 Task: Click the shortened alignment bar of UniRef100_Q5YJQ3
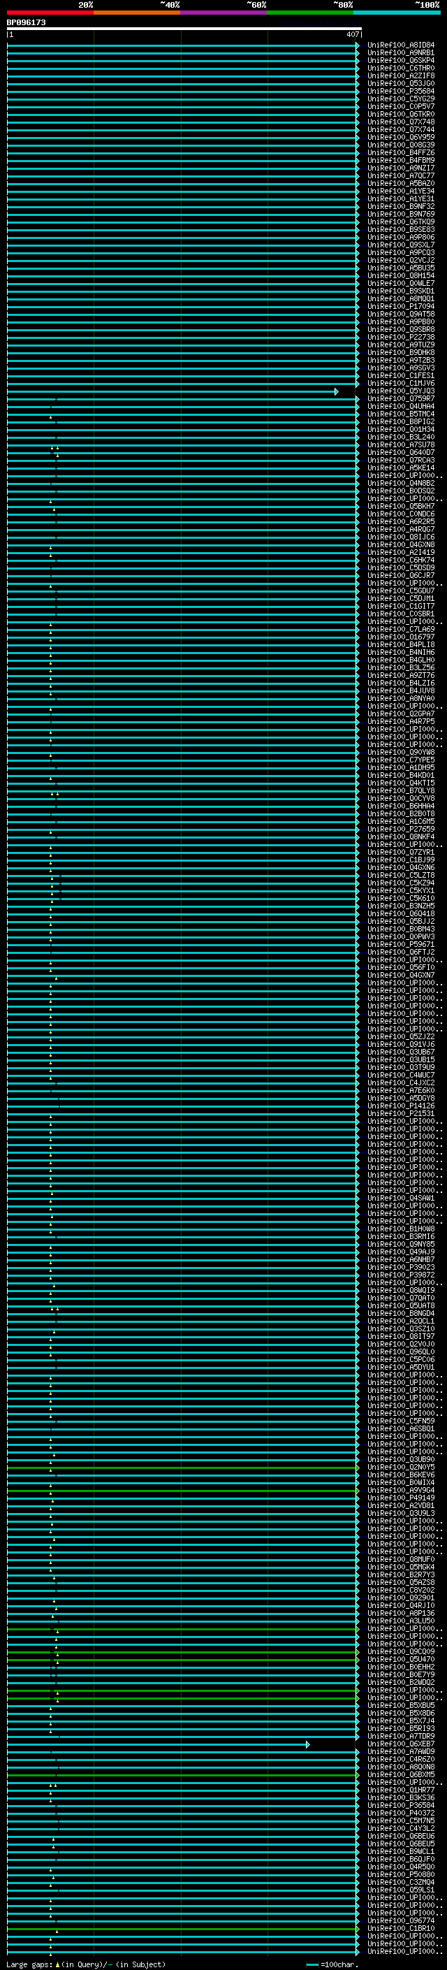point(173,391)
